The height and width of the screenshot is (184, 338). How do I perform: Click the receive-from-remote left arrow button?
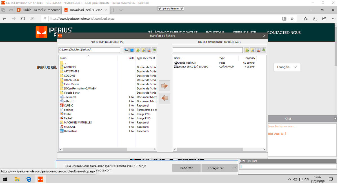coord(164,98)
